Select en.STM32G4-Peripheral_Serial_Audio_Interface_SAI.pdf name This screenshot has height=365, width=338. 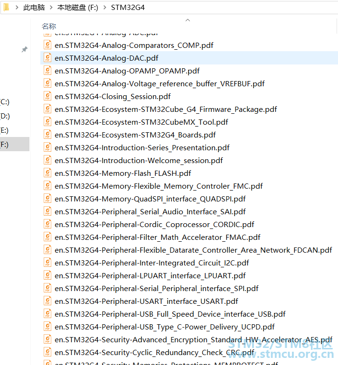(150, 211)
